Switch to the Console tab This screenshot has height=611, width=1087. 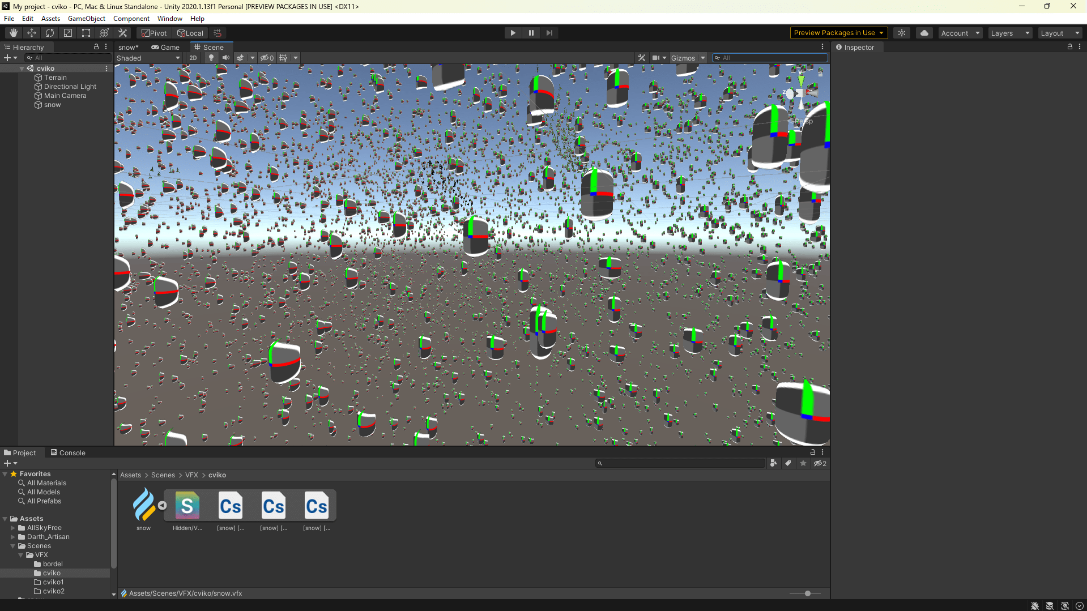pos(68,452)
